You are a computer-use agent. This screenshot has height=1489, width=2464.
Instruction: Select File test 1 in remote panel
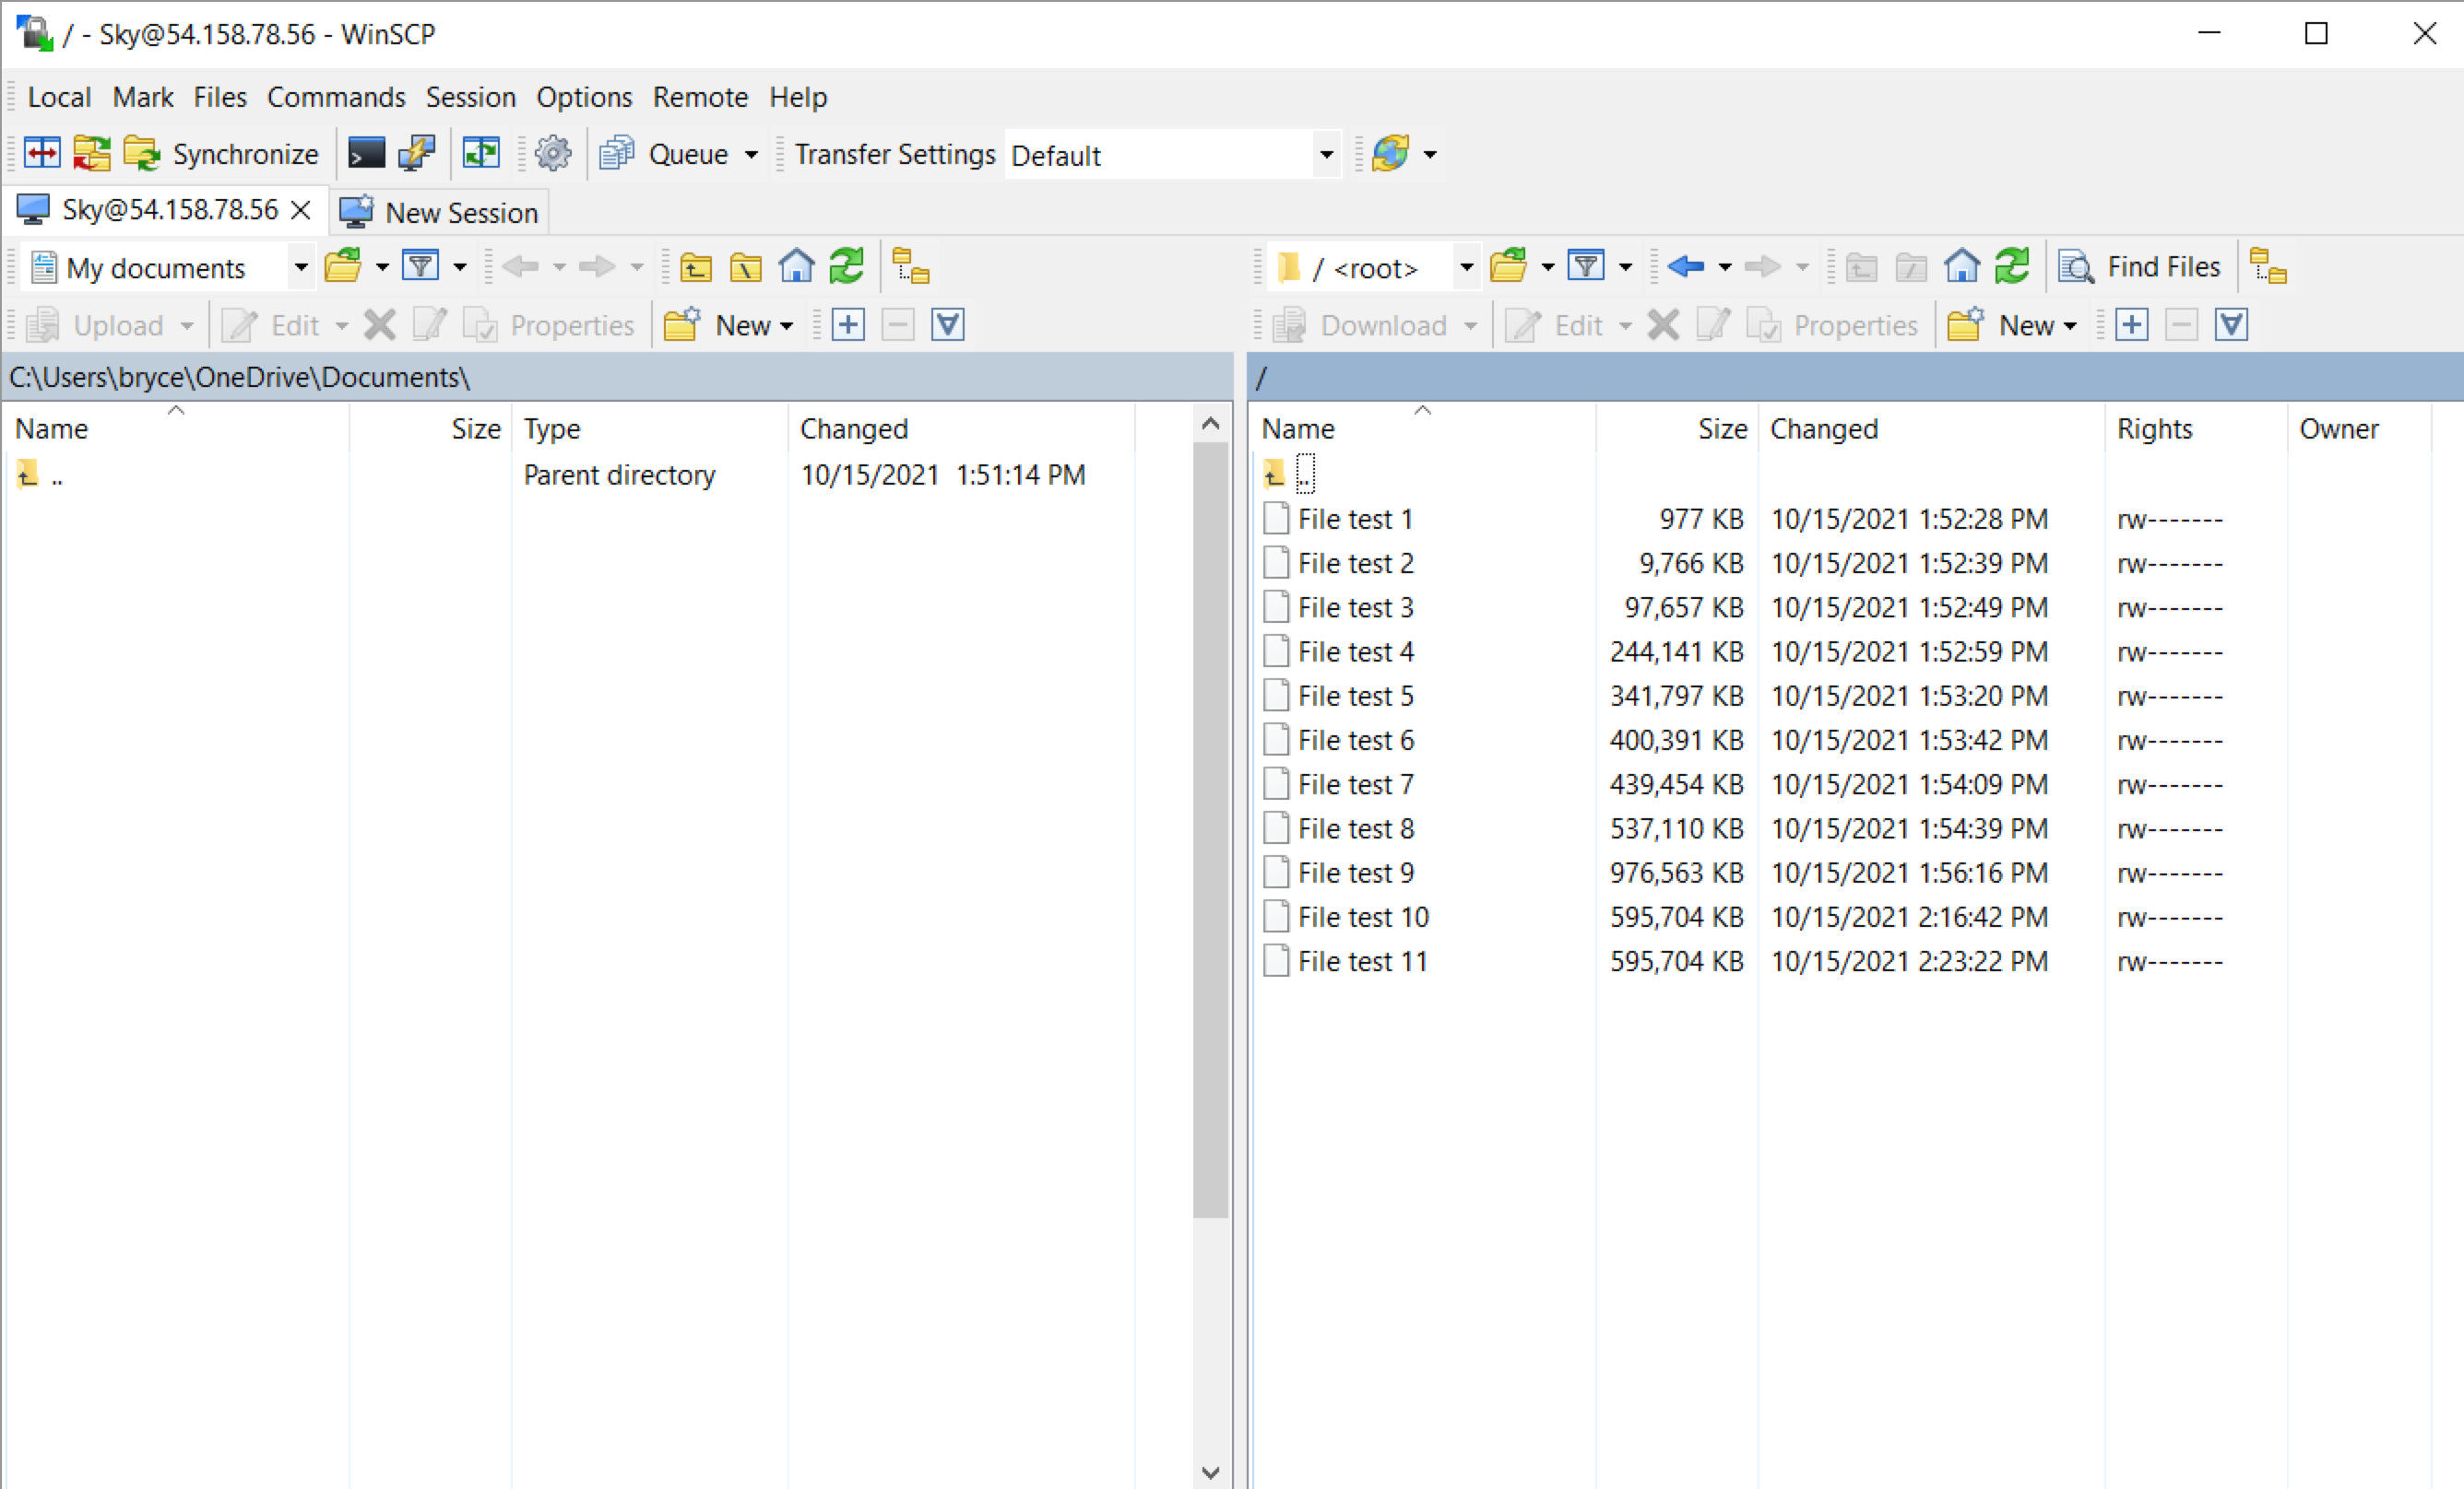1355,519
